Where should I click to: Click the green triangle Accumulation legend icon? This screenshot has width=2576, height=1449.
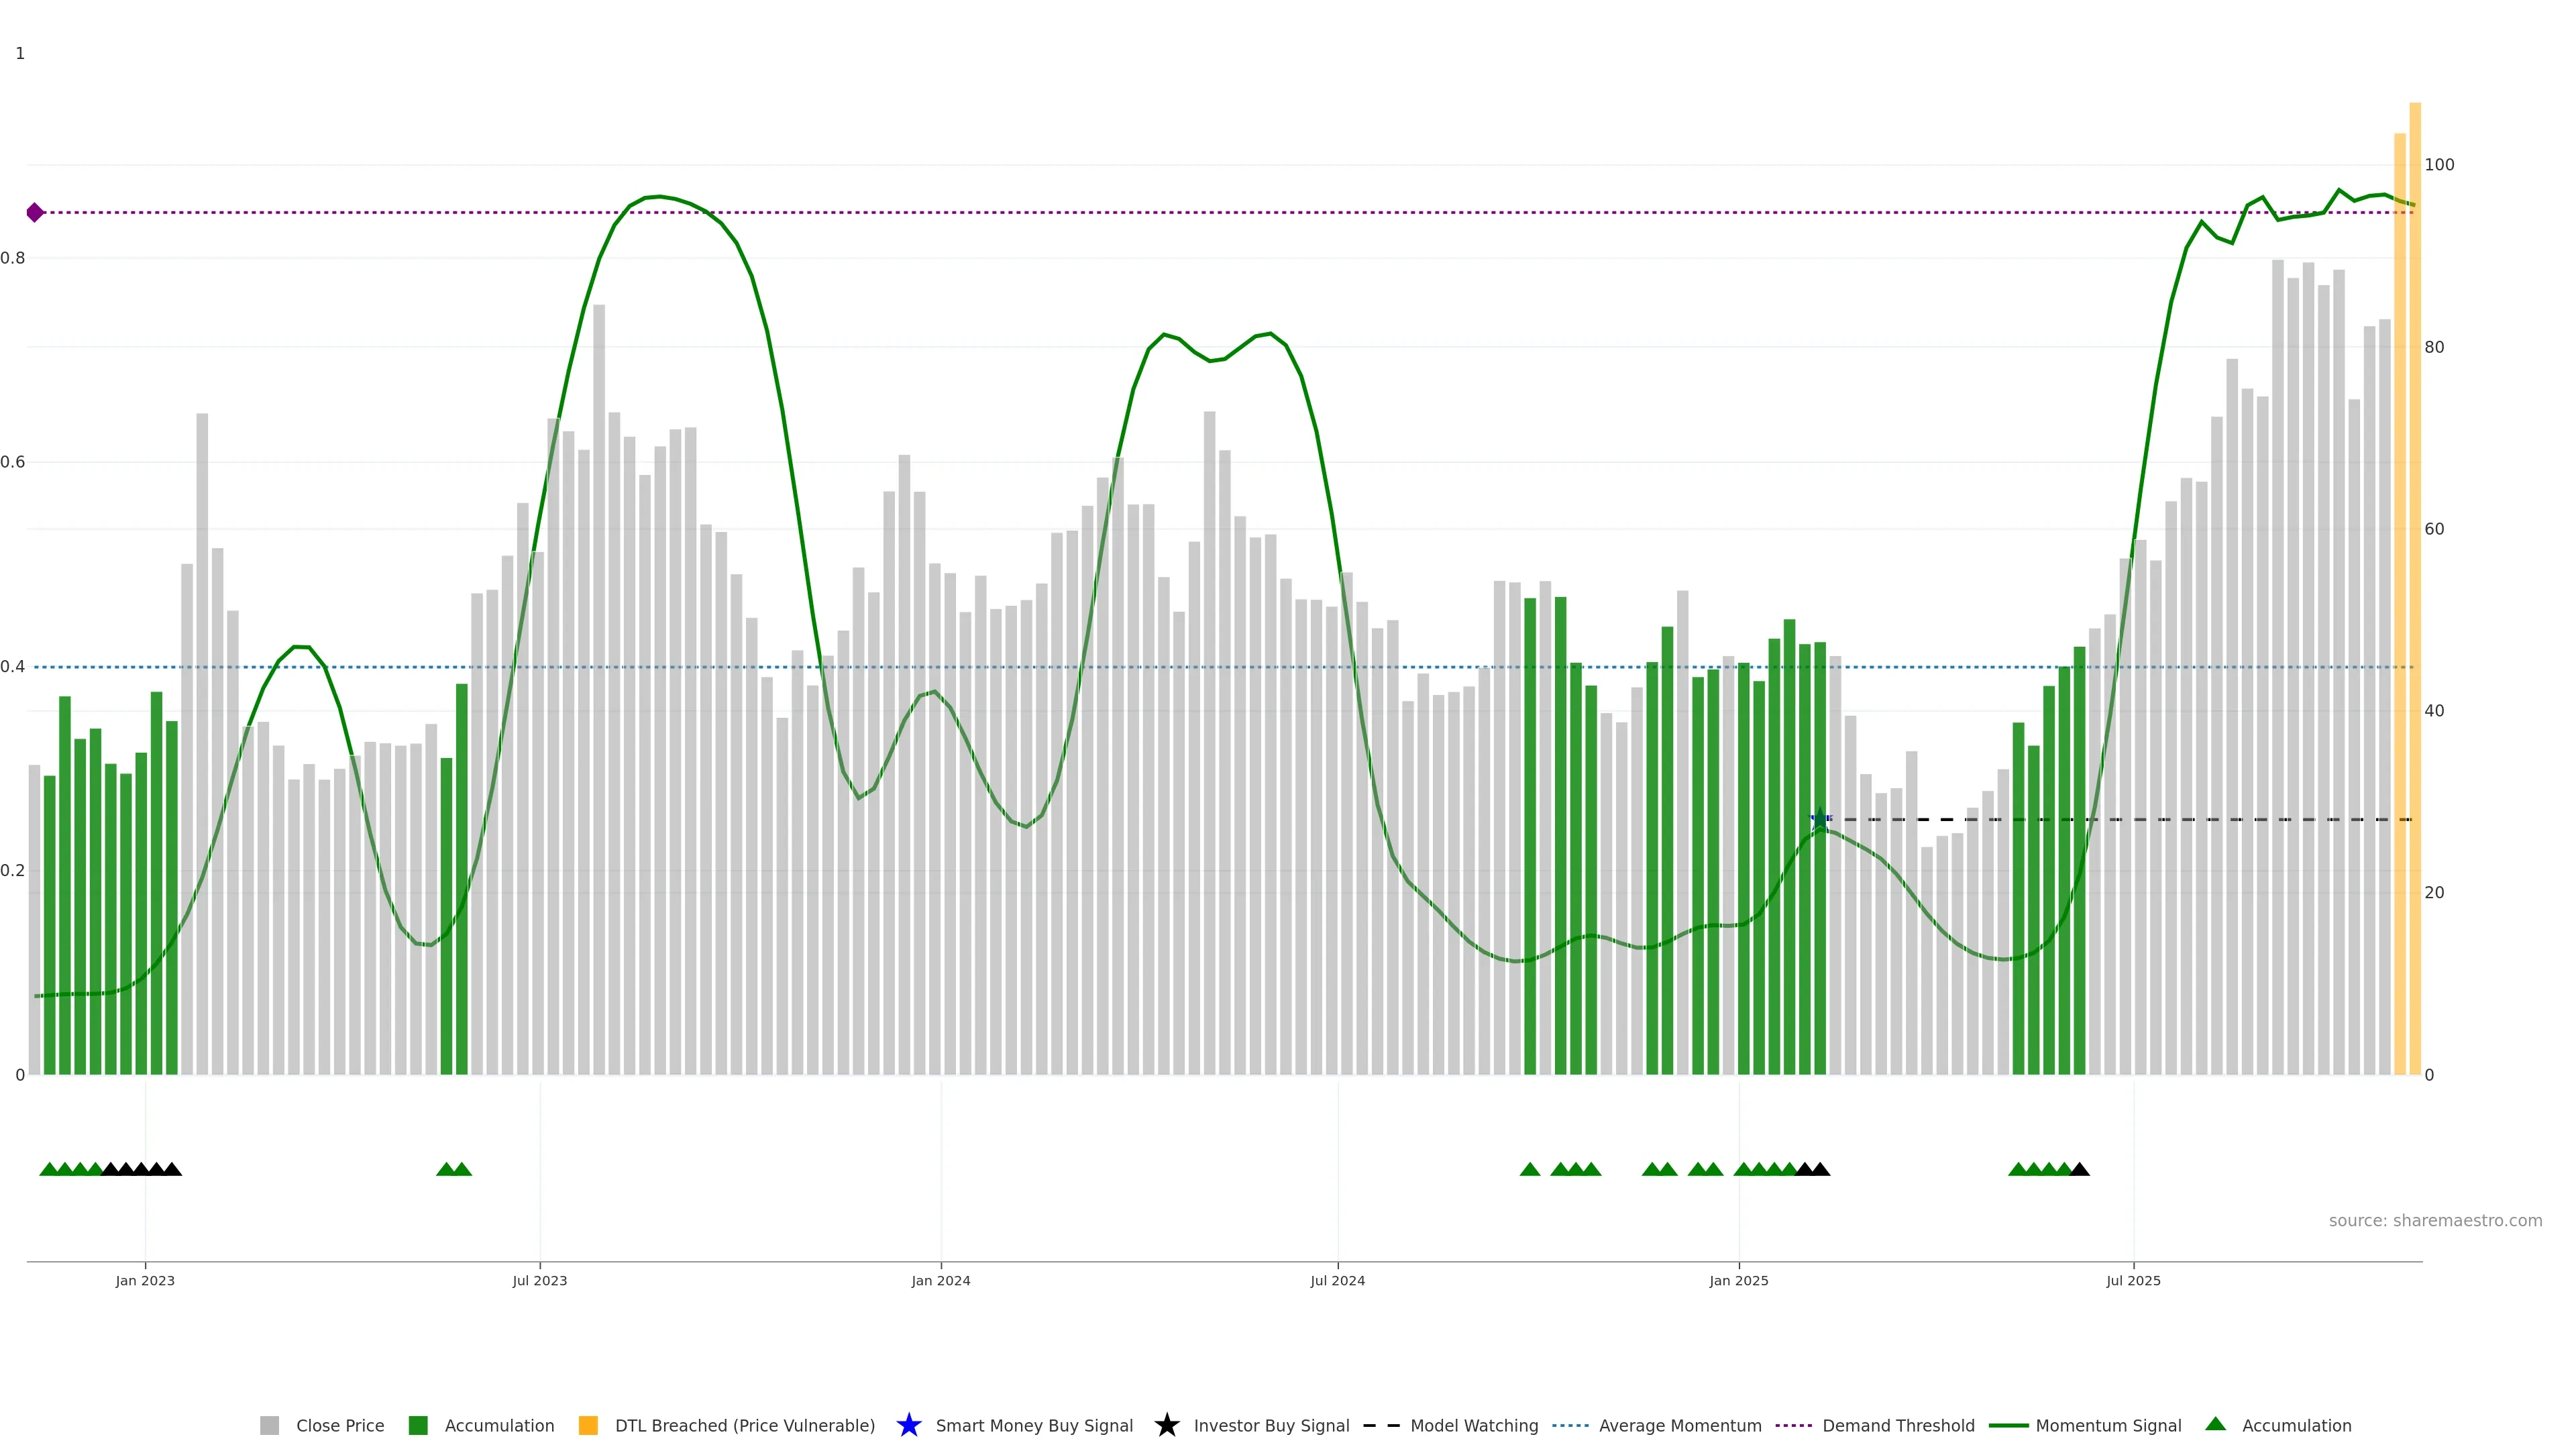[2215, 1424]
